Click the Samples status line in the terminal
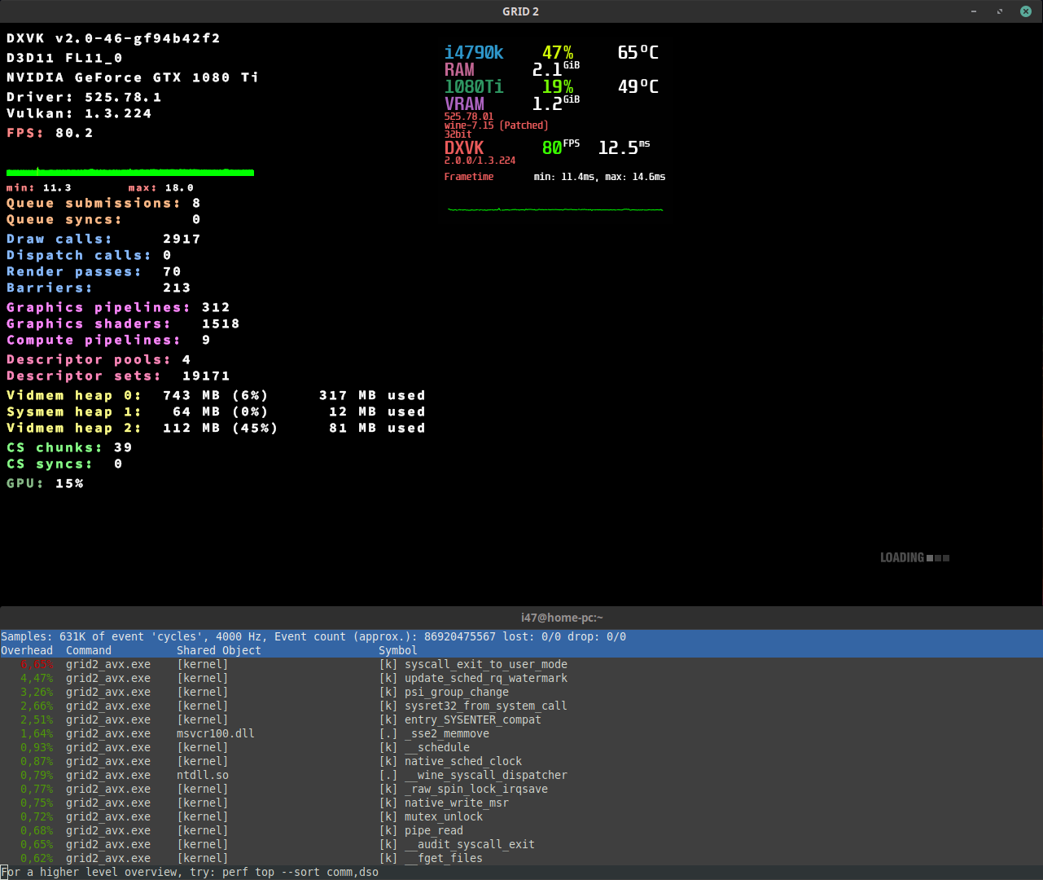 [x=313, y=636]
